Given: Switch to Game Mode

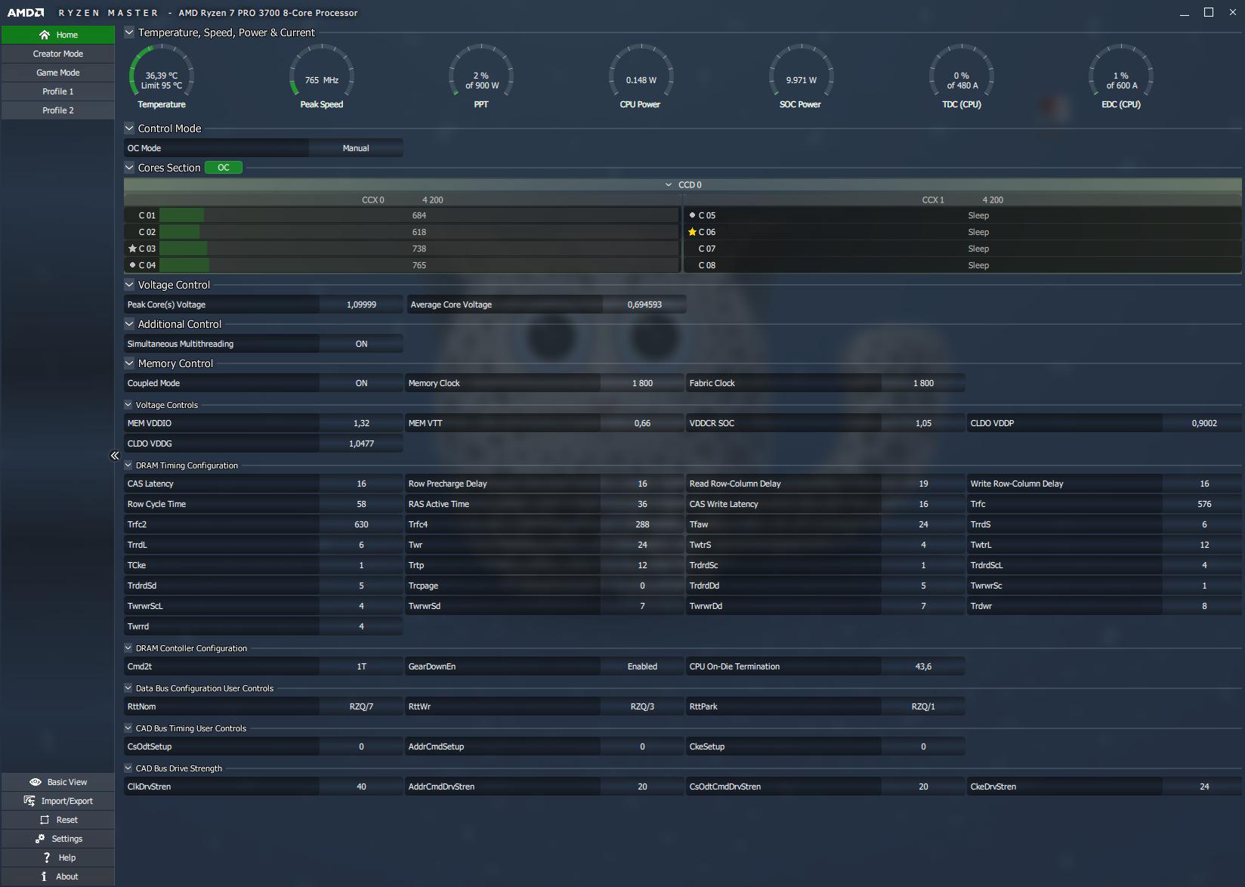Looking at the screenshot, I should [58, 73].
